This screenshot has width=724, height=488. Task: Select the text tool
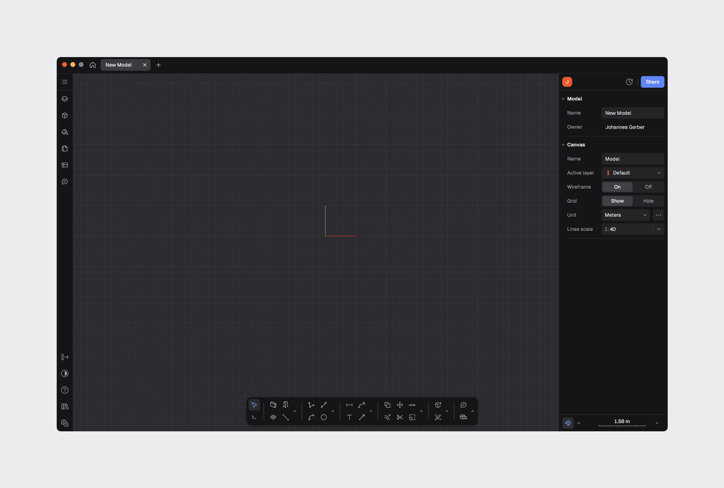pos(349,417)
